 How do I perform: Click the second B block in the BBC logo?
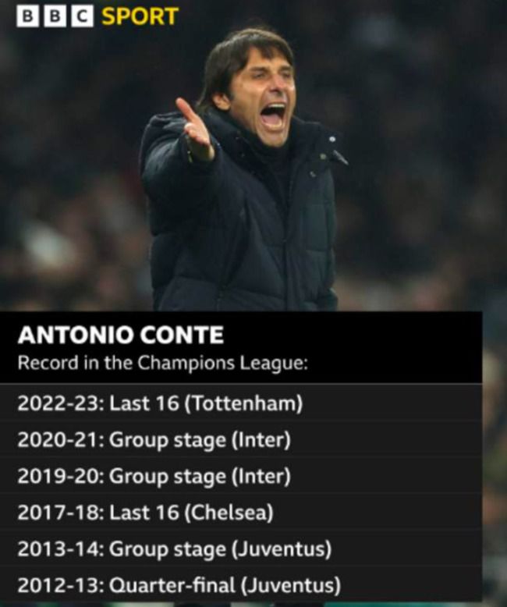[x=55, y=16]
